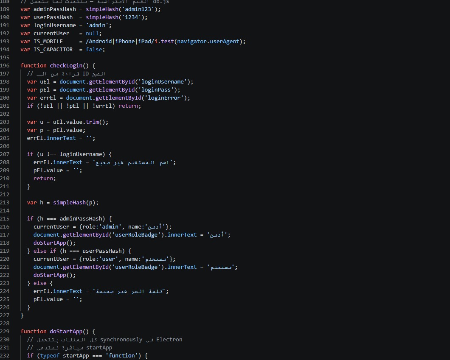The image size is (450, 360).
Task: Click the string '1234' on line 190
Action: click(132, 17)
